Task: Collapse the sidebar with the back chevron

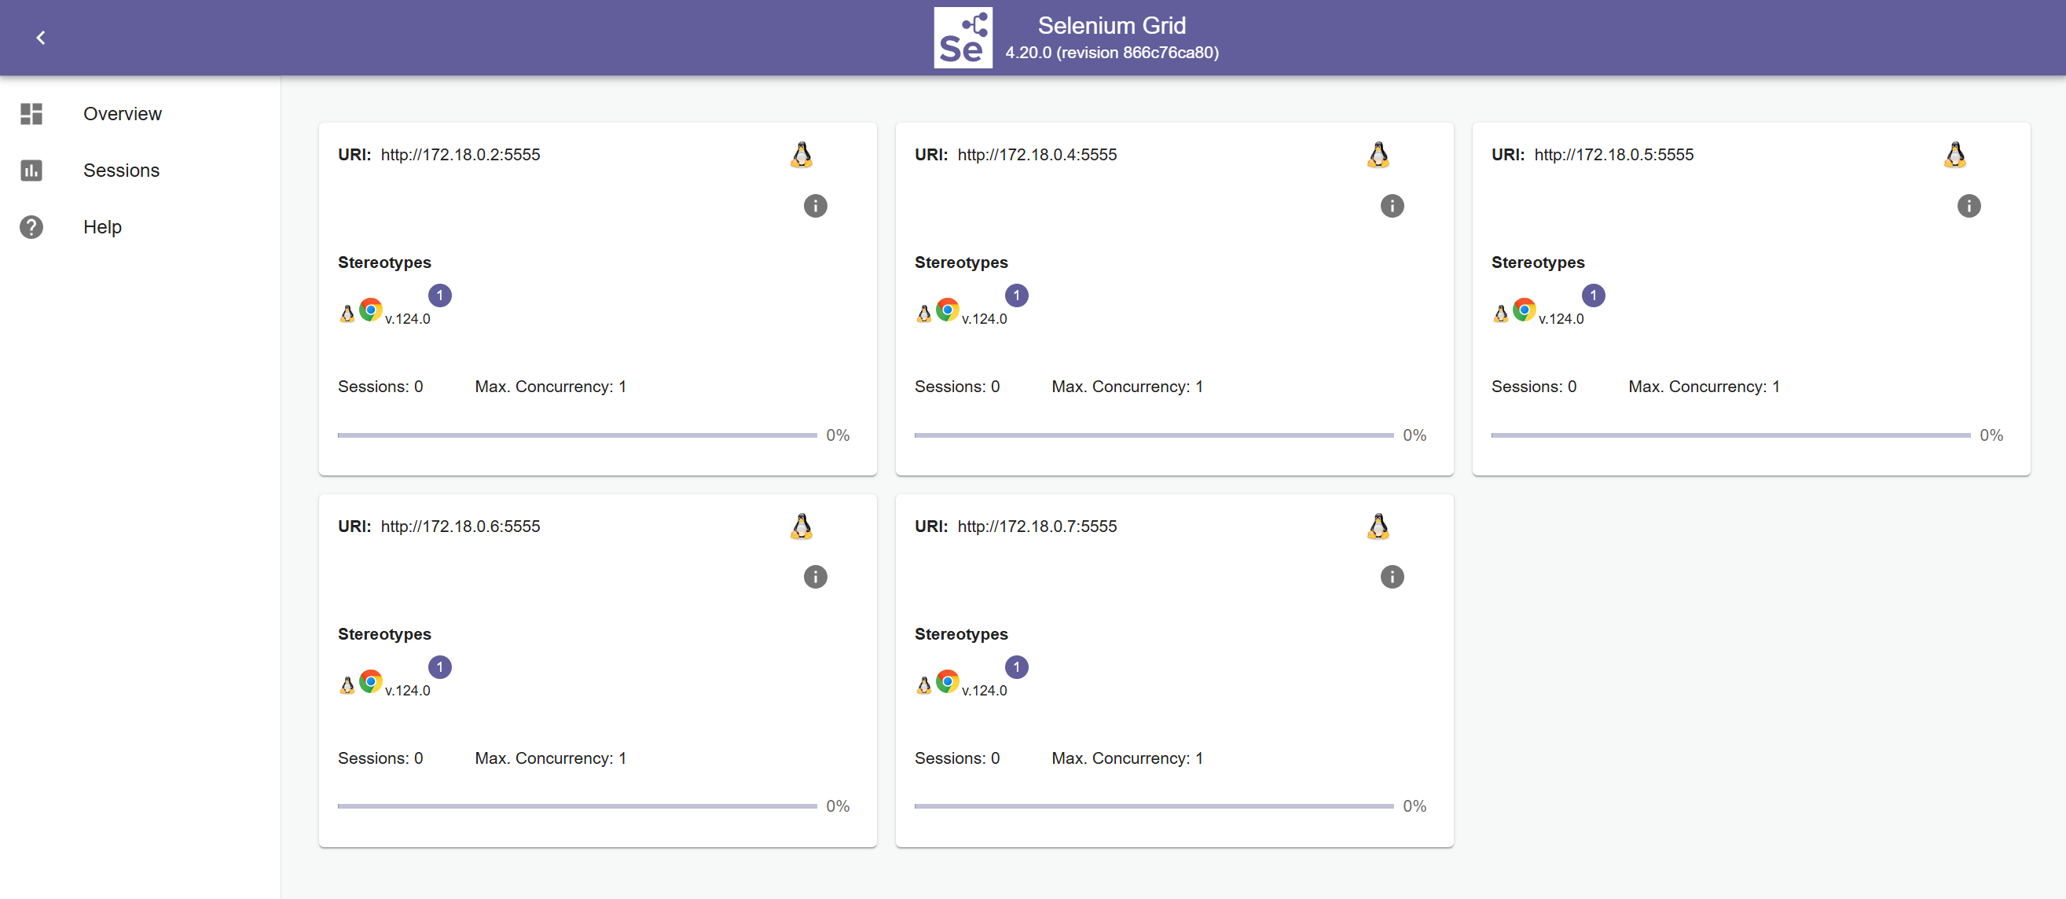Action: click(40, 38)
